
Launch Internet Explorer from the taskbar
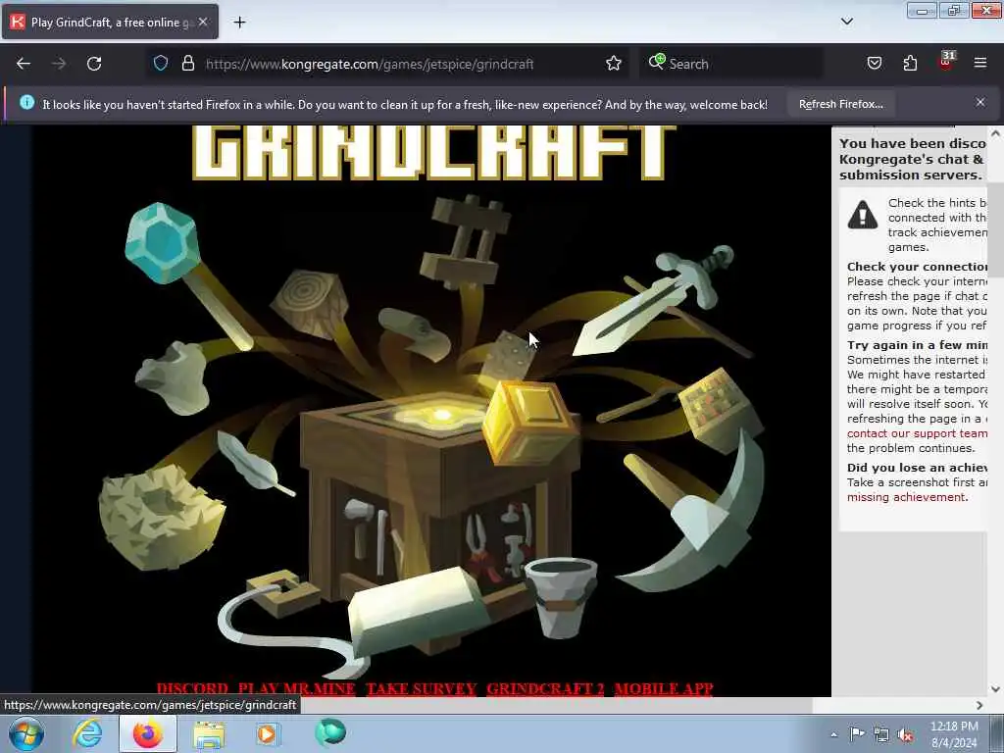coord(87,733)
